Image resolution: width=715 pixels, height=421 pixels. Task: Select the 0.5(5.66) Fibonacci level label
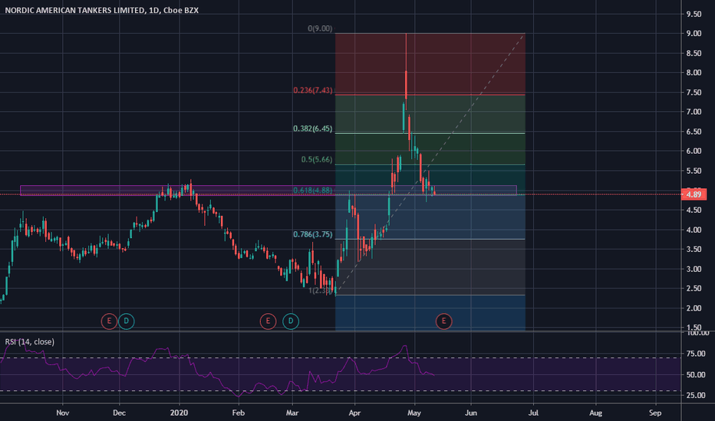317,159
